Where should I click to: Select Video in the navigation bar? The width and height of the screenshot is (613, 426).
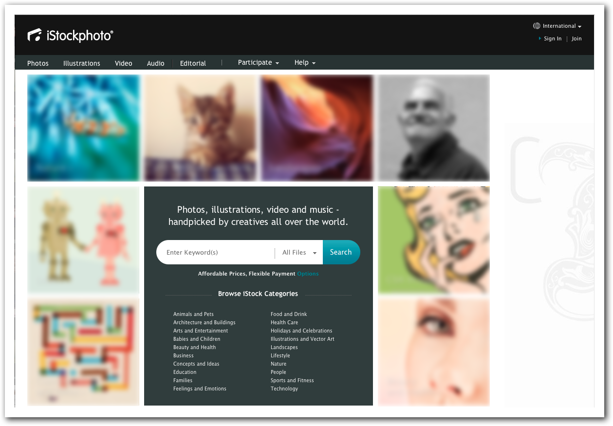pyautogui.click(x=124, y=63)
